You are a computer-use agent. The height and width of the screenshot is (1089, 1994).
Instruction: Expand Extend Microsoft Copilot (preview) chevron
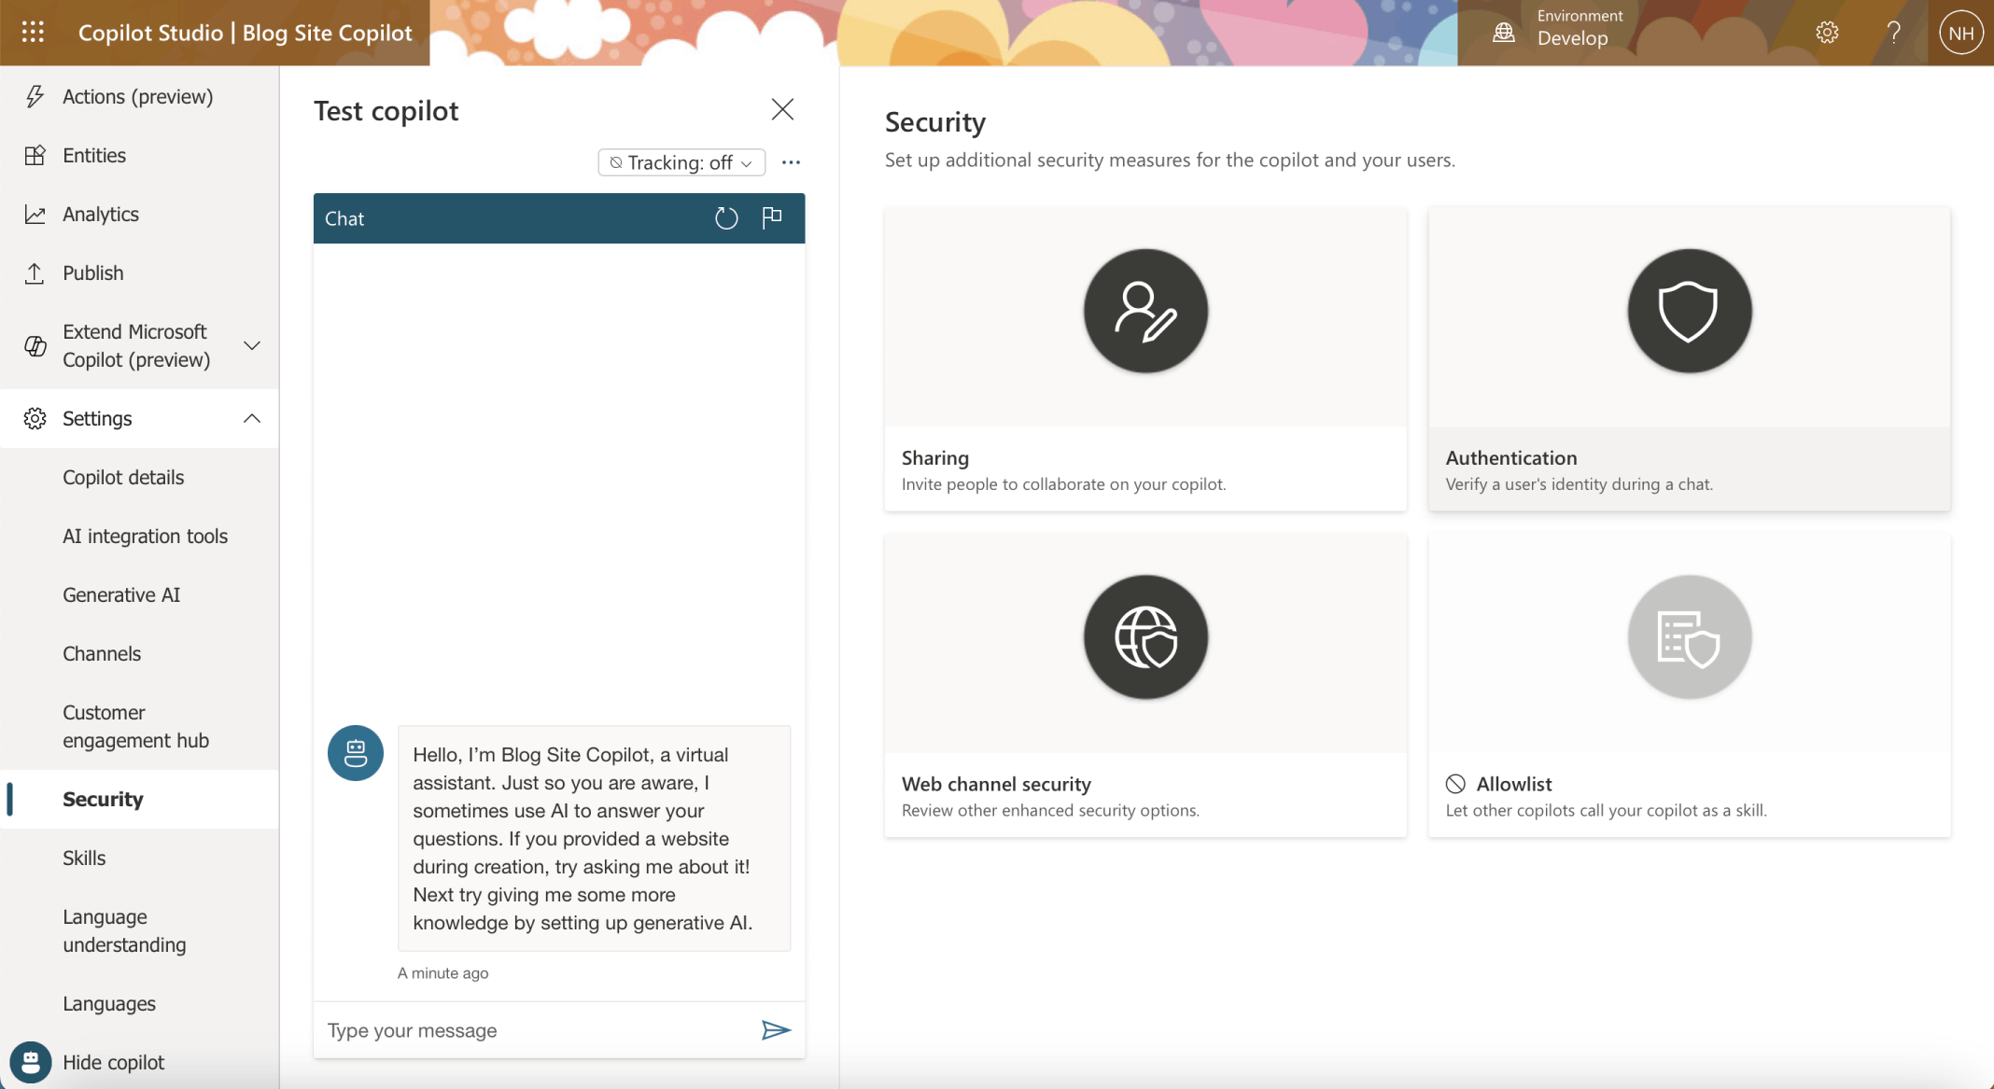[x=252, y=346]
